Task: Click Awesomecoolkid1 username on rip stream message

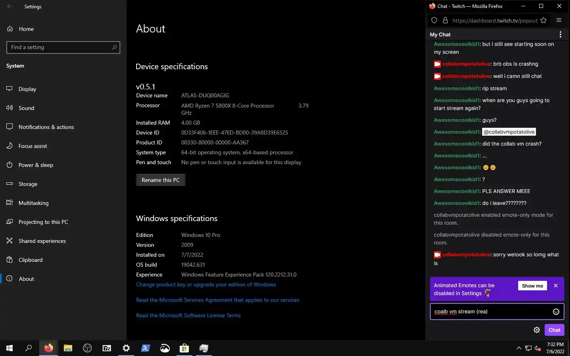Action: [456, 88]
